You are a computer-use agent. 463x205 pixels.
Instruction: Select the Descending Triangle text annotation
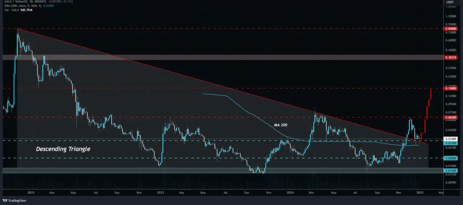tap(63, 149)
